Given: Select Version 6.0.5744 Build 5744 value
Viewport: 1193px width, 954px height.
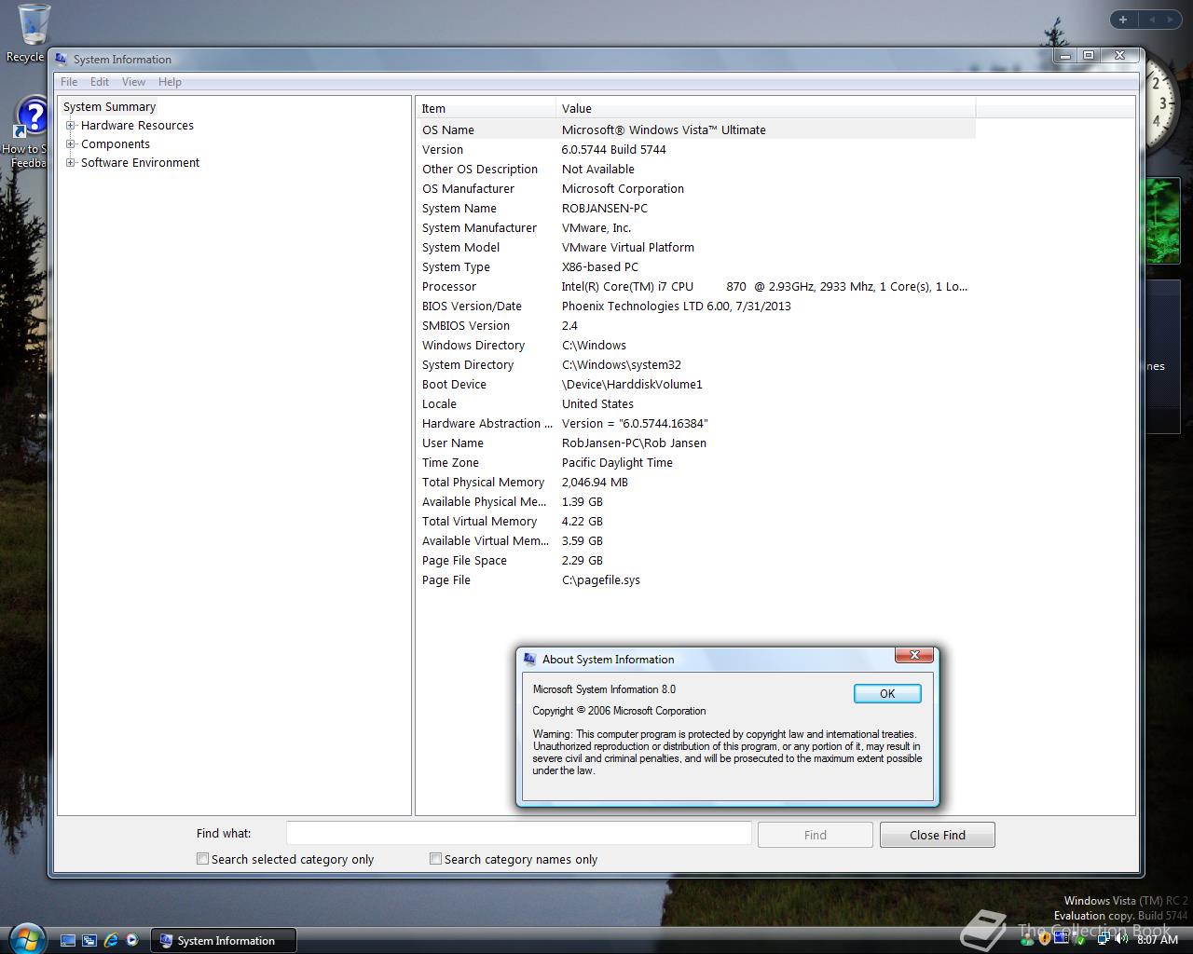Looking at the screenshot, I should 613,149.
